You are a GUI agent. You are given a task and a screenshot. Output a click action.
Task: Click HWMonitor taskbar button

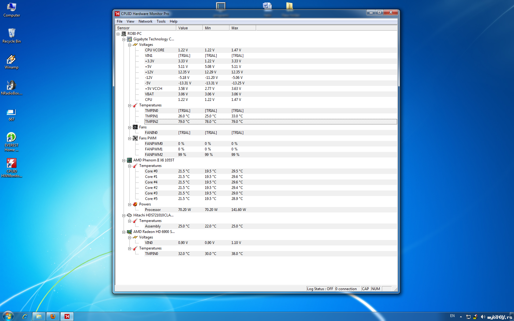67,316
